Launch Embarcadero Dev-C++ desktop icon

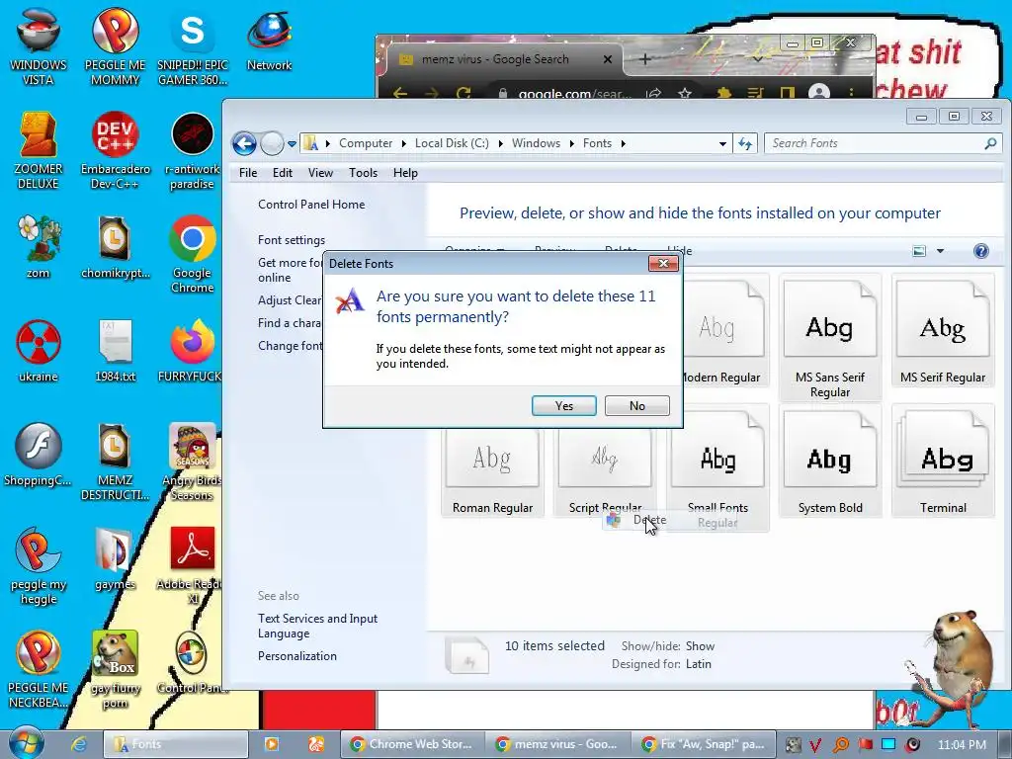click(115, 150)
